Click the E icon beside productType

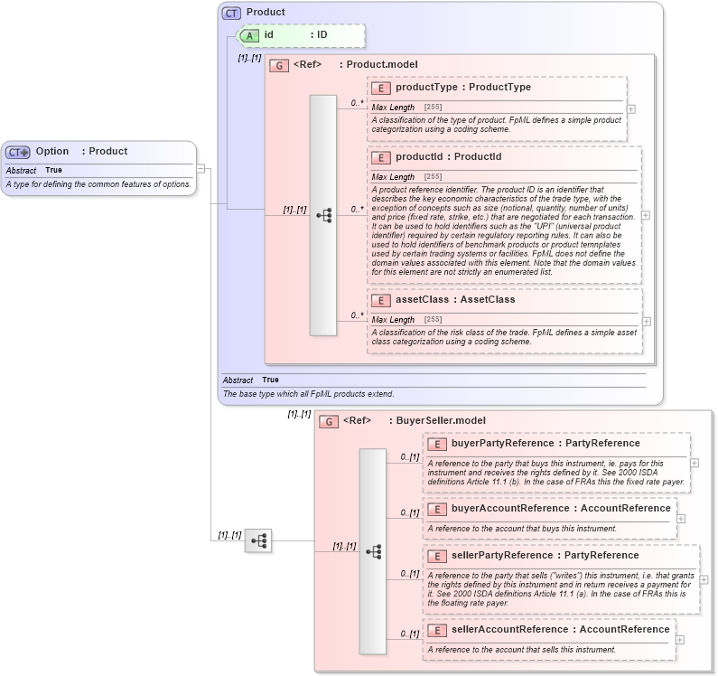pos(381,88)
